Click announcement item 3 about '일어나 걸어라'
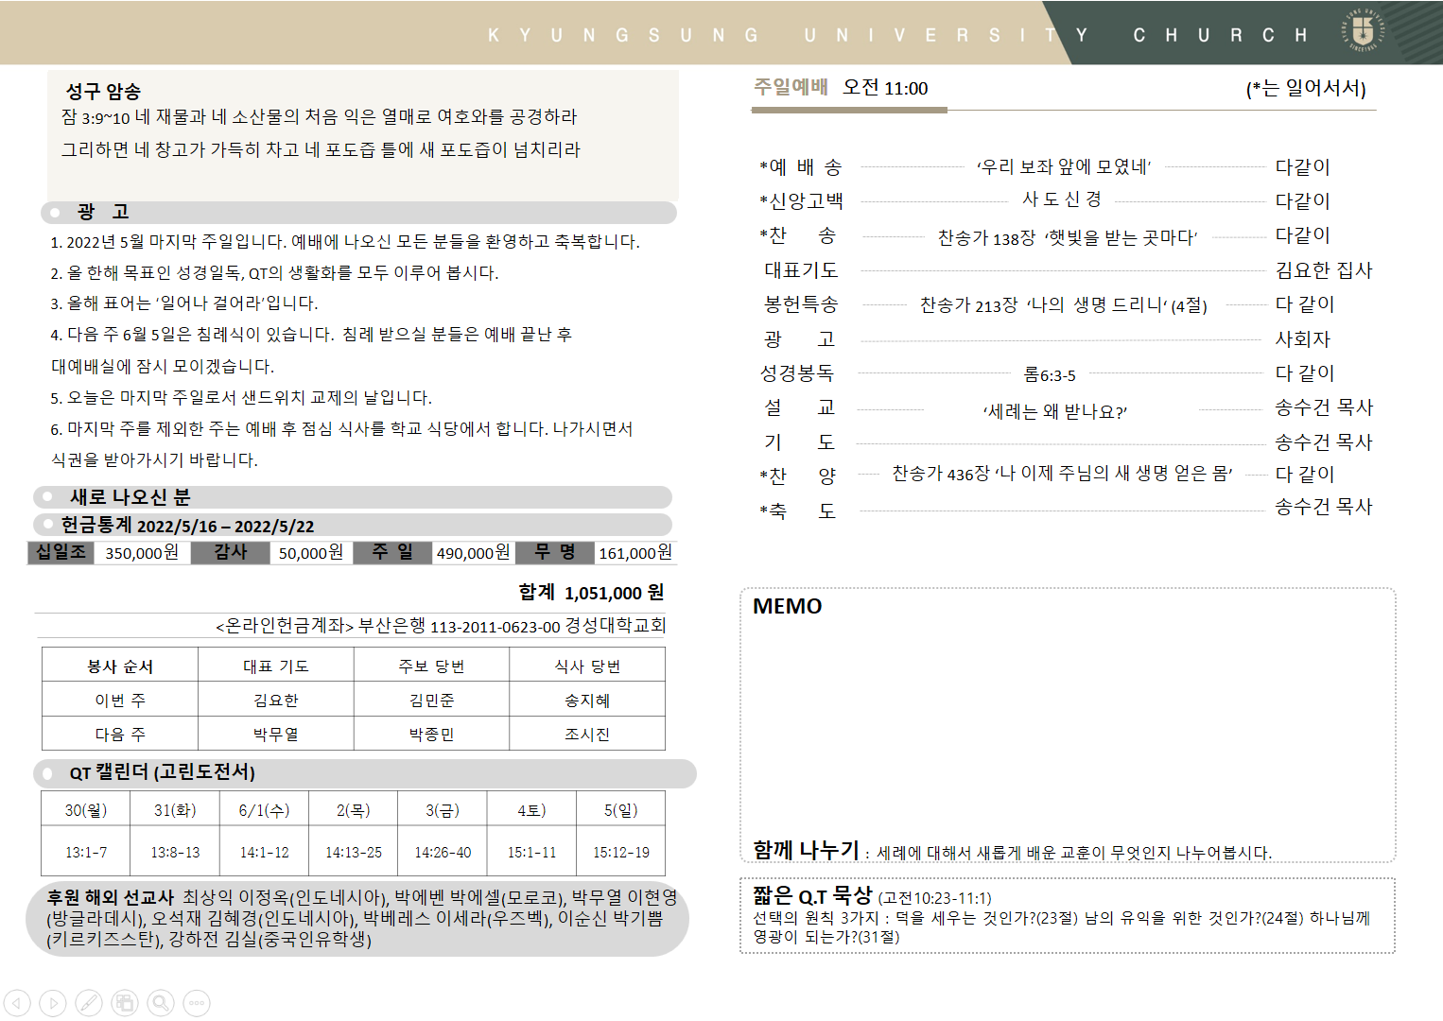1443x1021 pixels. click(x=184, y=303)
